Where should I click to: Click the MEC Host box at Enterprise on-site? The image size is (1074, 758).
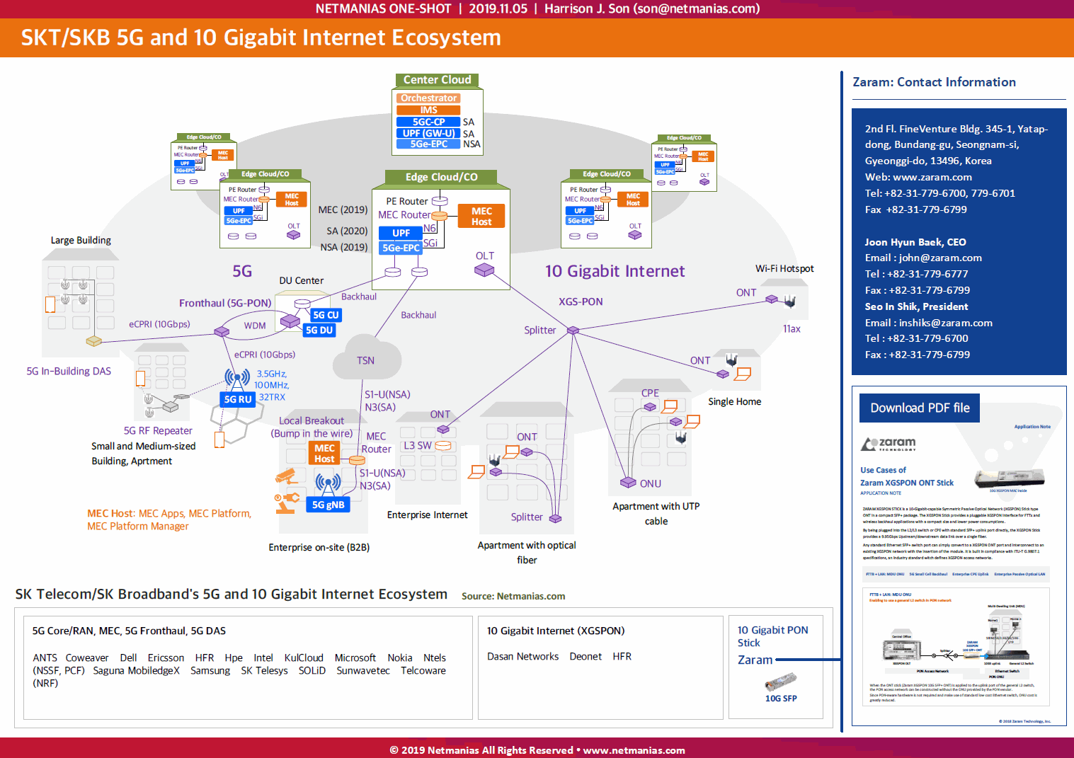pyautogui.click(x=324, y=453)
